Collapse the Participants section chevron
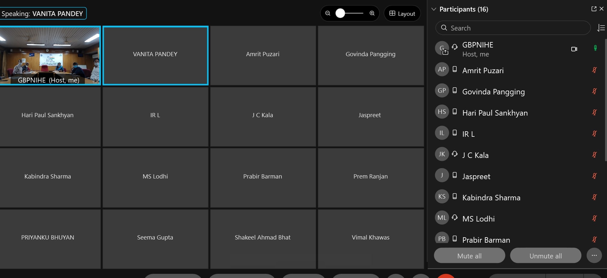 434,9
